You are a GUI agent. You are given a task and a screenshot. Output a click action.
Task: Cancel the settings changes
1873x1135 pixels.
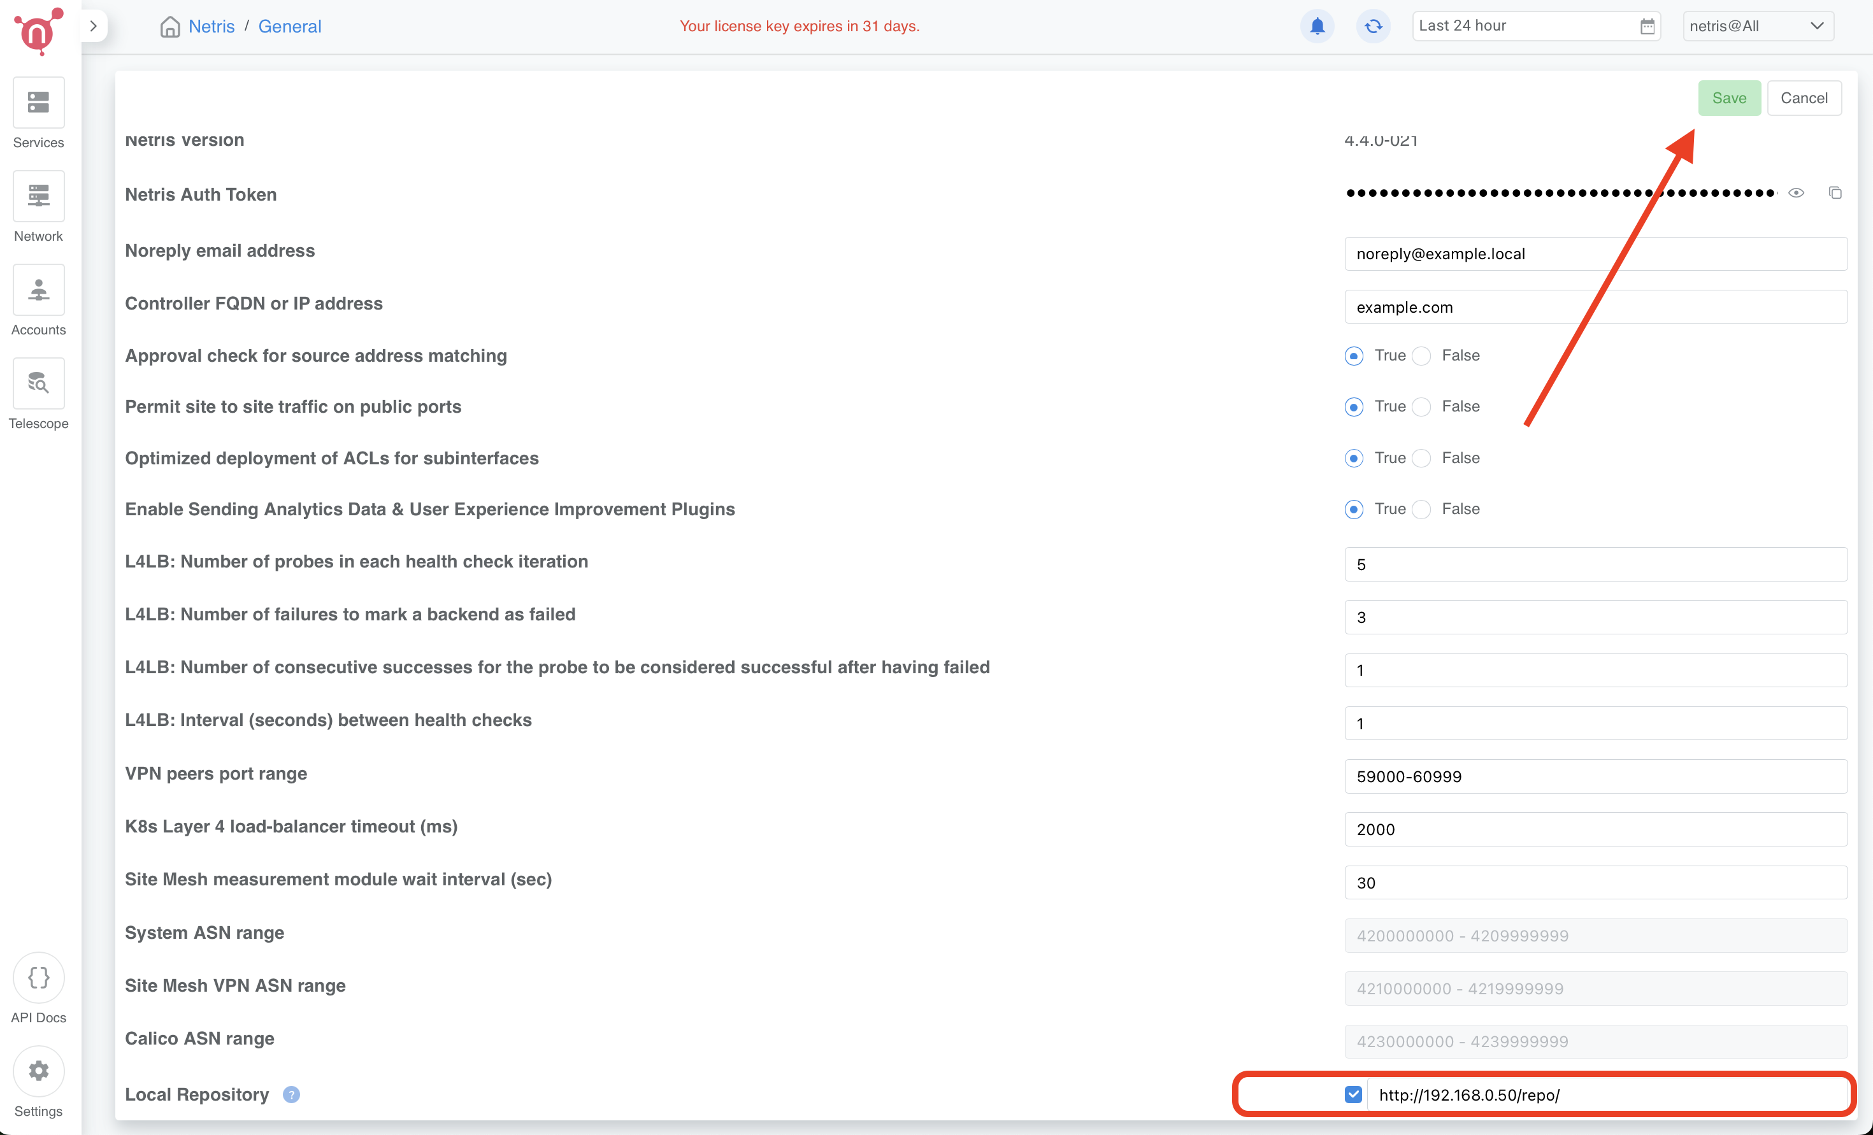pos(1805,97)
